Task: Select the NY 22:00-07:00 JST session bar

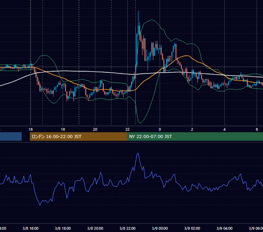Action: pyautogui.click(x=195, y=136)
